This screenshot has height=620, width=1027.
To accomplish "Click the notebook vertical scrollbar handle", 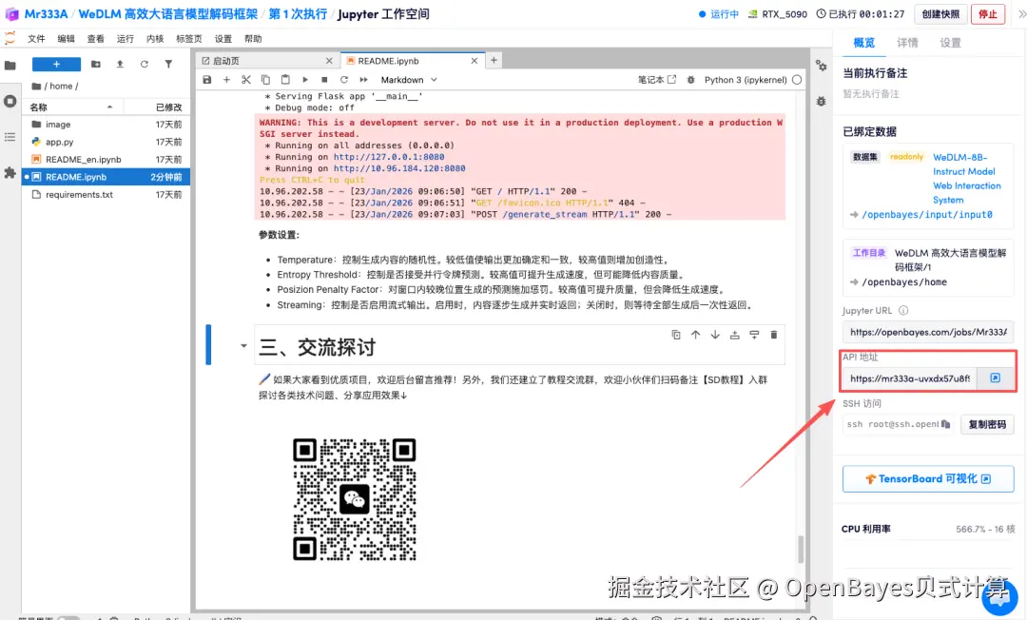I will click(x=801, y=550).
